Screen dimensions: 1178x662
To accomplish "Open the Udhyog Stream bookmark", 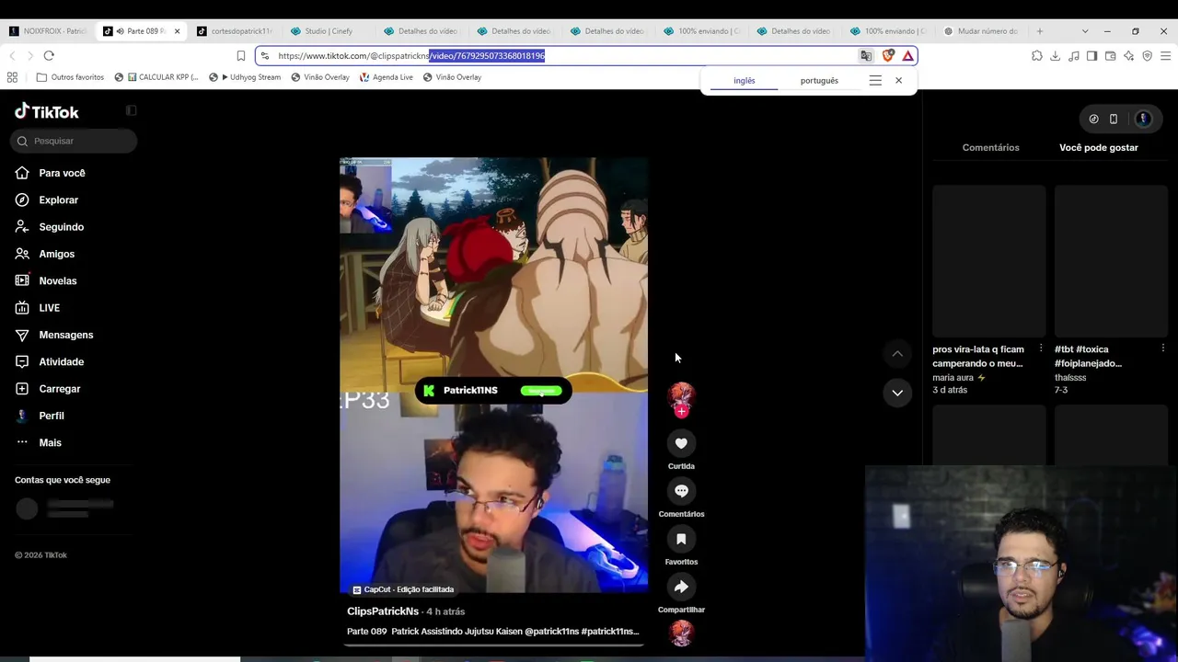I will click(245, 77).
